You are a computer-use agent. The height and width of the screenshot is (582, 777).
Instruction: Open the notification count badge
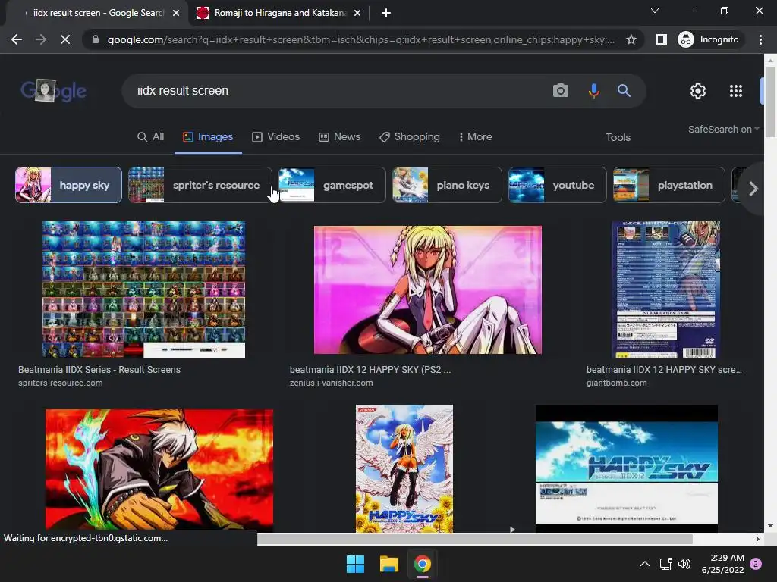(756, 564)
